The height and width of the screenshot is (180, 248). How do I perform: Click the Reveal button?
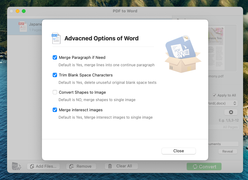228,151
